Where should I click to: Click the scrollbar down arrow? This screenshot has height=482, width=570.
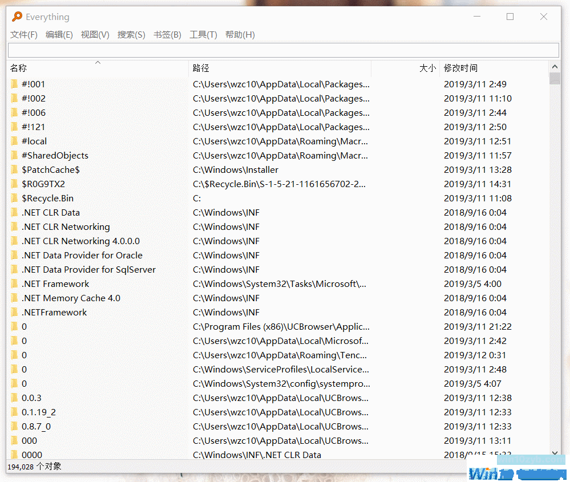(x=554, y=452)
